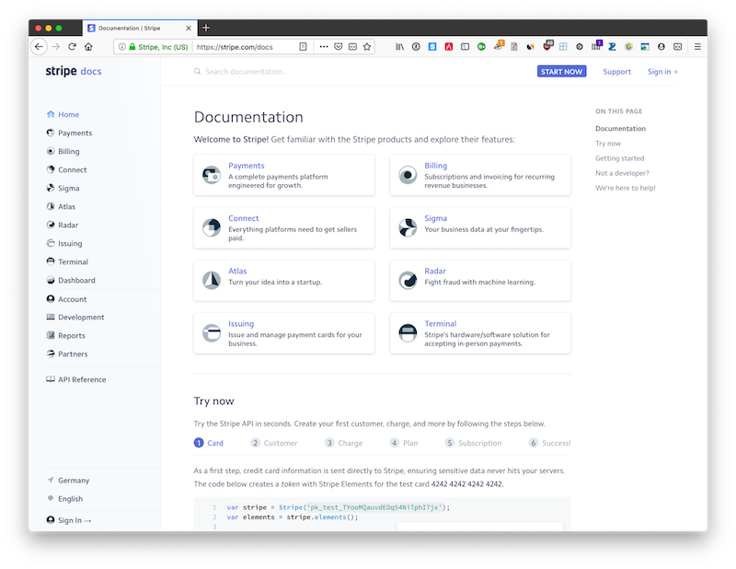Click the Billing card icon

[408, 175]
